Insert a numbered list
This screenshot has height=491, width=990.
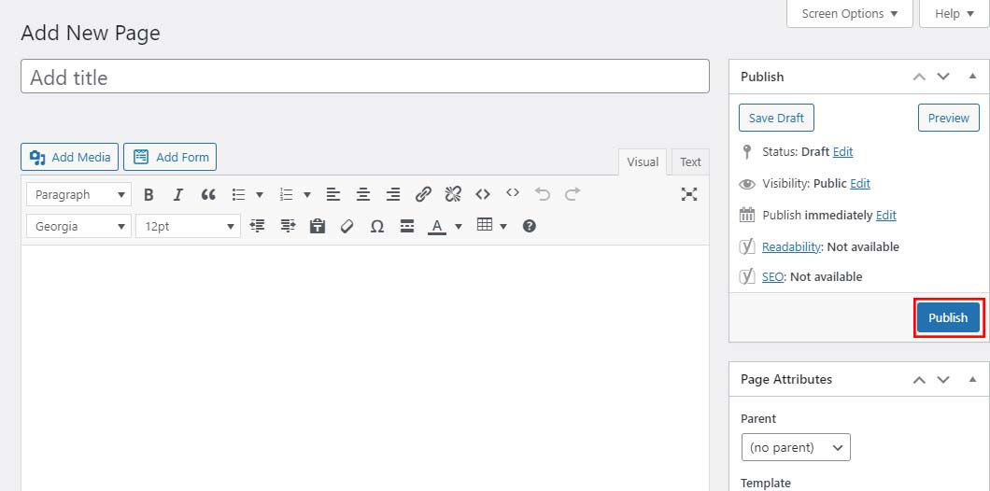pyautogui.click(x=287, y=194)
